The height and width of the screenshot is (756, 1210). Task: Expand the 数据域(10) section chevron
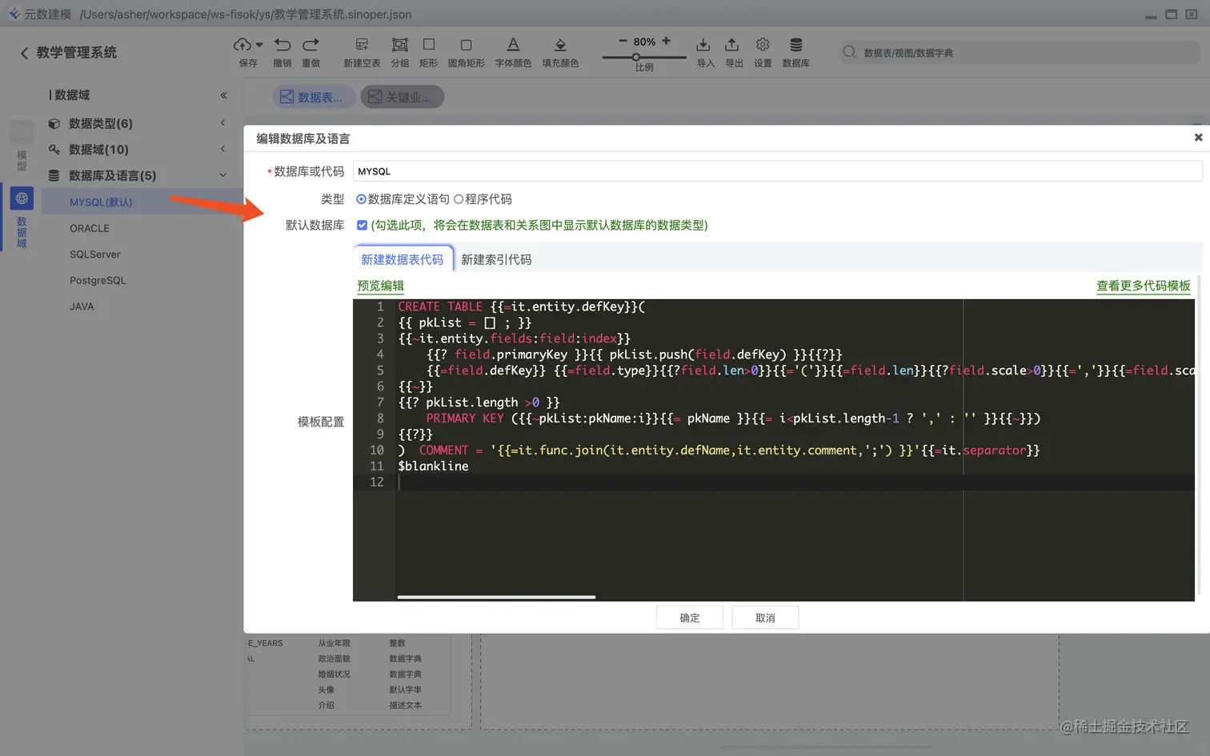pos(223,149)
